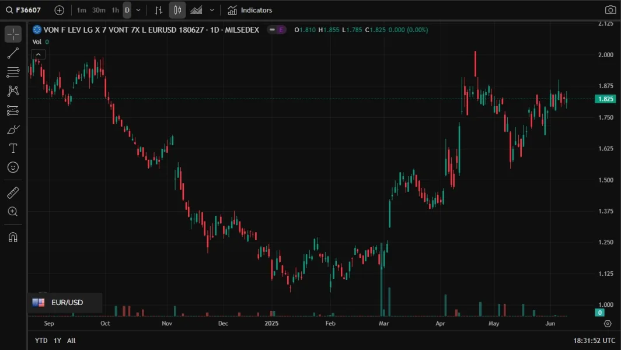This screenshot has height=350, width=621.
Task: Take a chart snapshot with camera icon
Action: [x=610, y=10]
